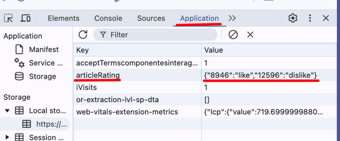340x141 pixels.
Task: Refresh the storage table
Action: point(83,35)
